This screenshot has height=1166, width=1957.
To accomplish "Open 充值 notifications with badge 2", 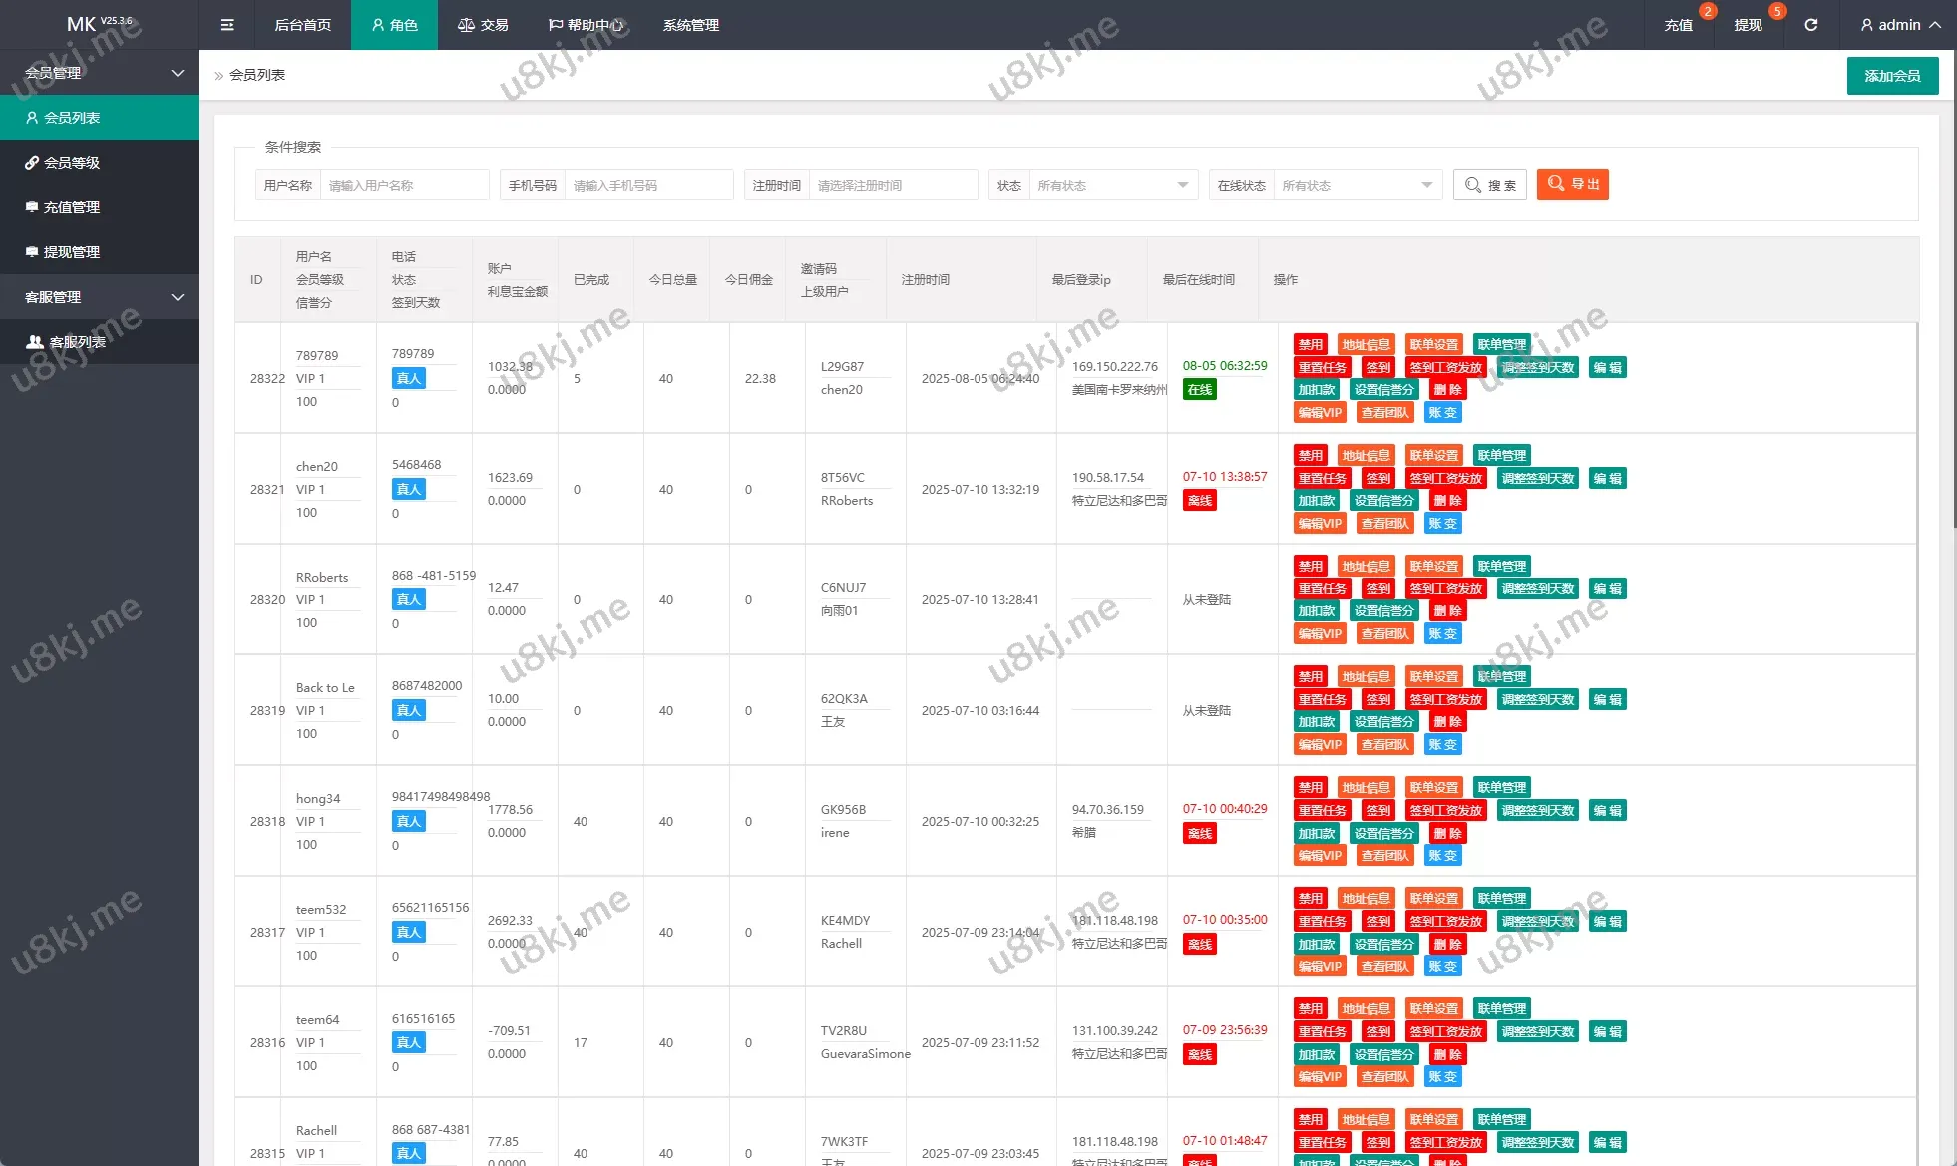I will point(1679,25).
